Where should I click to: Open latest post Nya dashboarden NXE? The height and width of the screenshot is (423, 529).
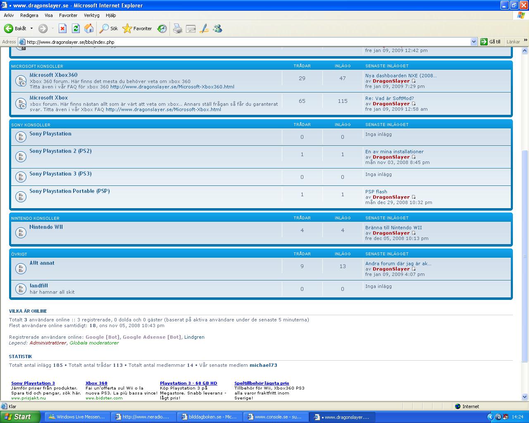[401, 76]
